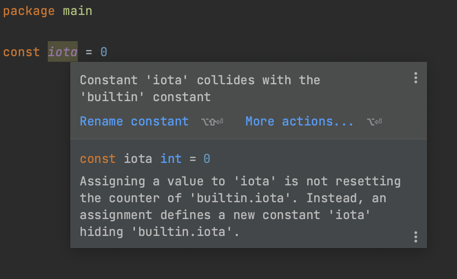Open the kebab menu in the popup header
457x279 pixels.
pos(415,78)
